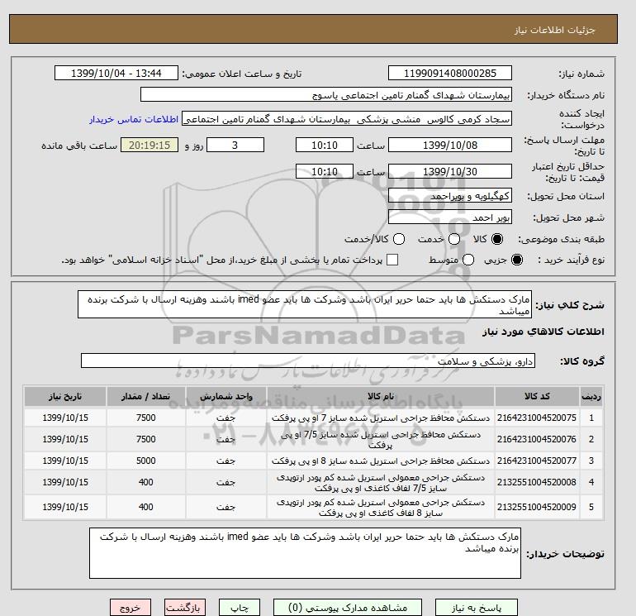Viewport: 636px width, 616px height.
Task: Click the response deadline date 1399/10/08
Action: tap(450, 145)
